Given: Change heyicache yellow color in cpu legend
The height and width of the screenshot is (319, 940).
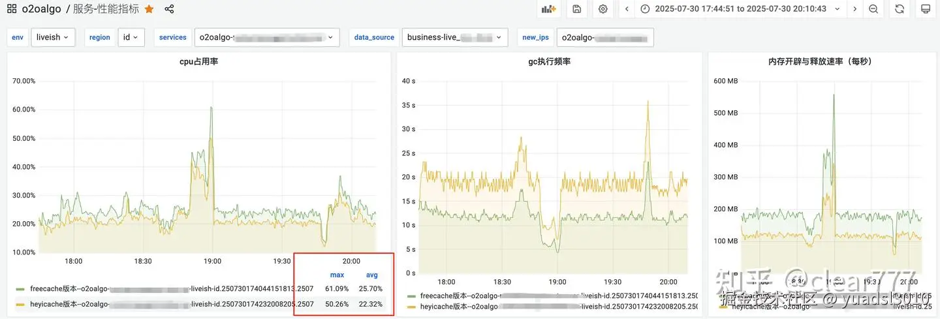Looking at the screenshot, I should click(x=20, y=304).
